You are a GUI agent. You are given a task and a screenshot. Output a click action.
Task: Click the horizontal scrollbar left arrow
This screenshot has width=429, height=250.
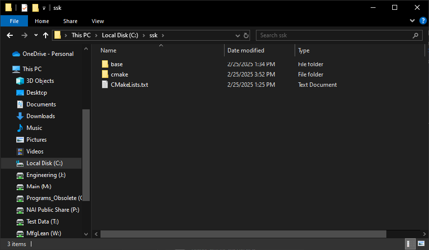coord(96,234)
